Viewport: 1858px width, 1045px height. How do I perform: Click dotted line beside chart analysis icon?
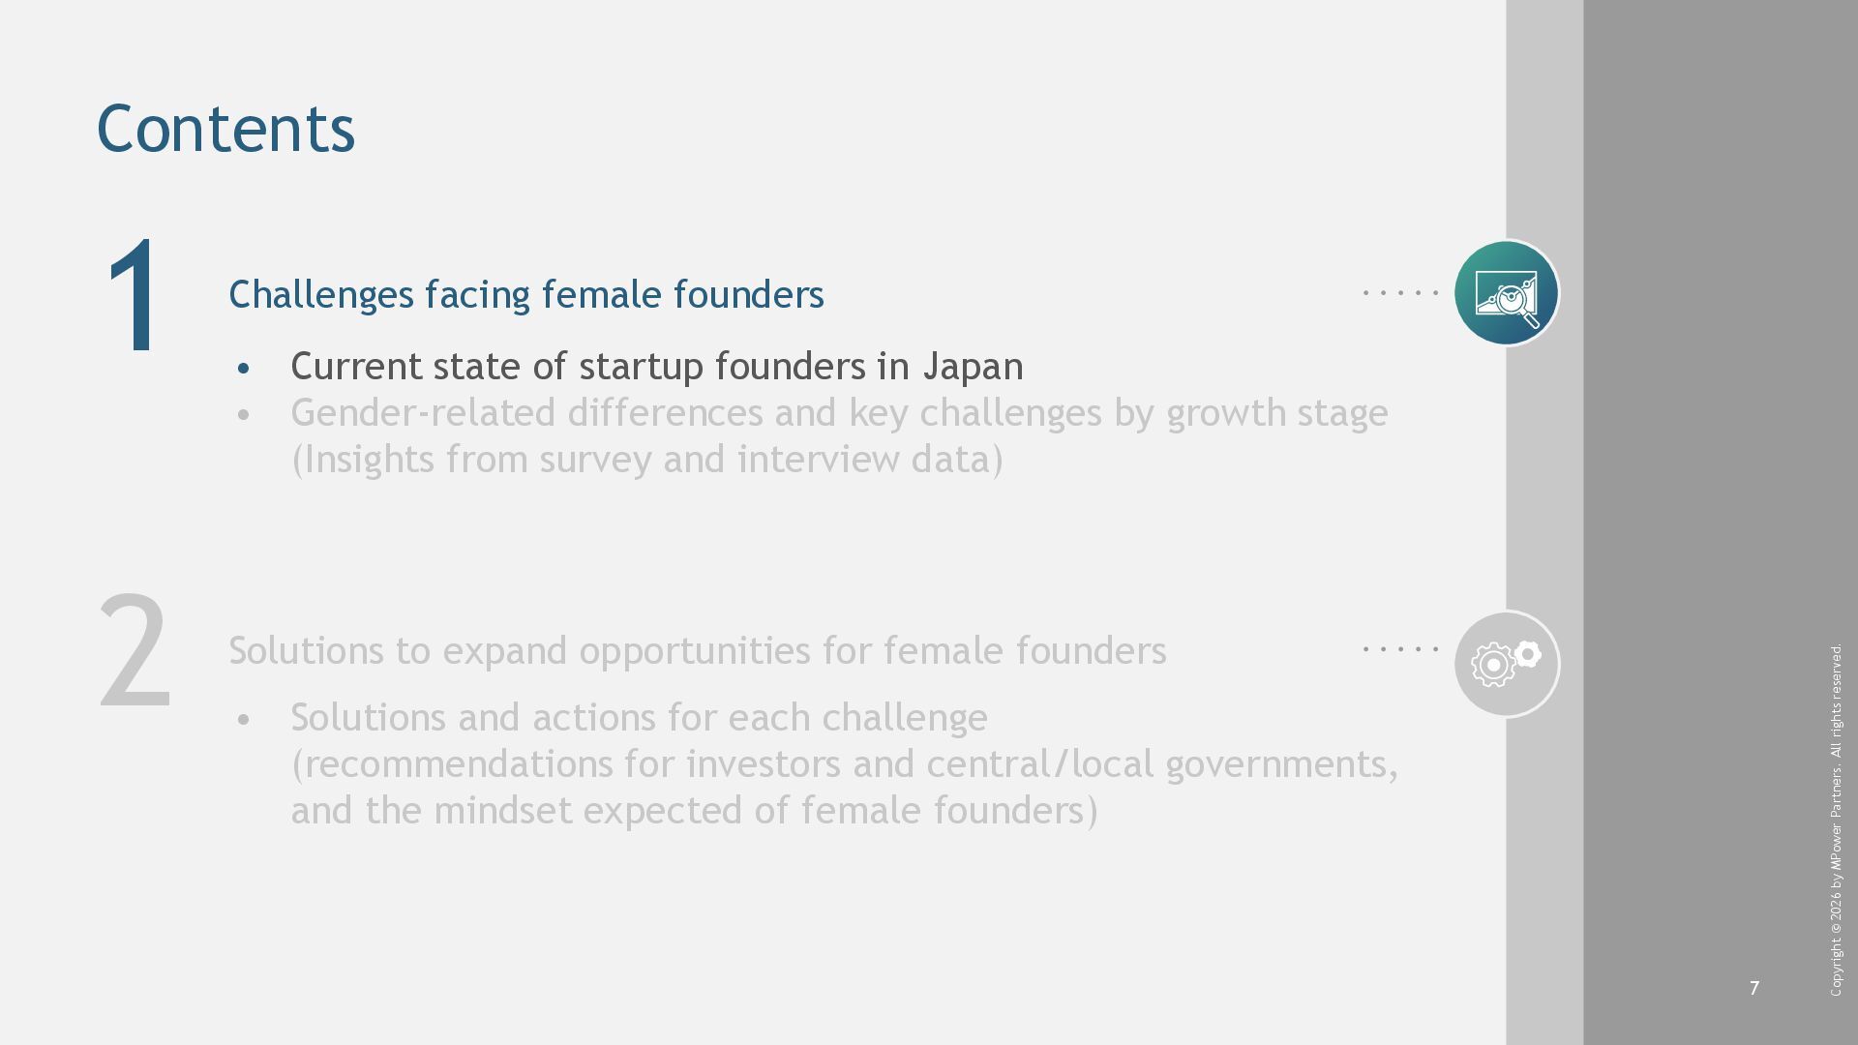pos(1400,292)
